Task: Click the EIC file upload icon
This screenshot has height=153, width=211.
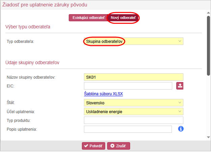Action: point(180,86)
